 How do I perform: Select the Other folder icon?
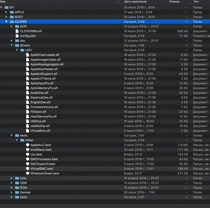(x=22, y=140)
